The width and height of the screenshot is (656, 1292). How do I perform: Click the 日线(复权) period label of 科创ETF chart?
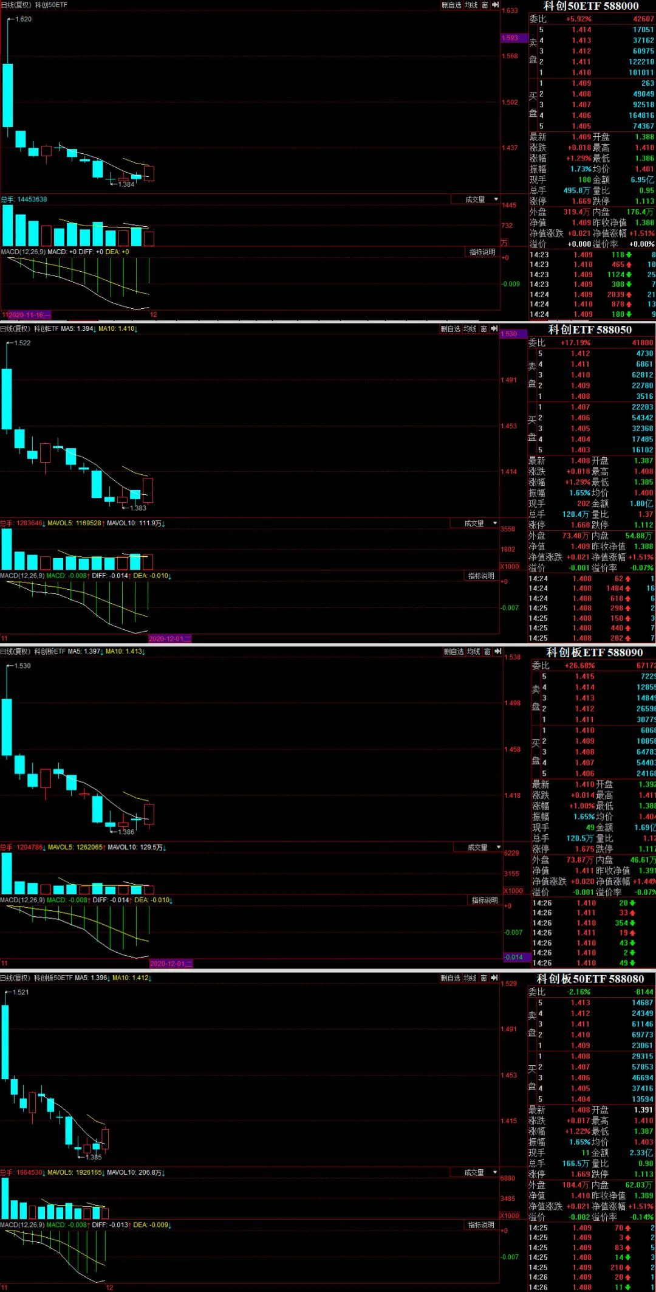pos(15,329)
